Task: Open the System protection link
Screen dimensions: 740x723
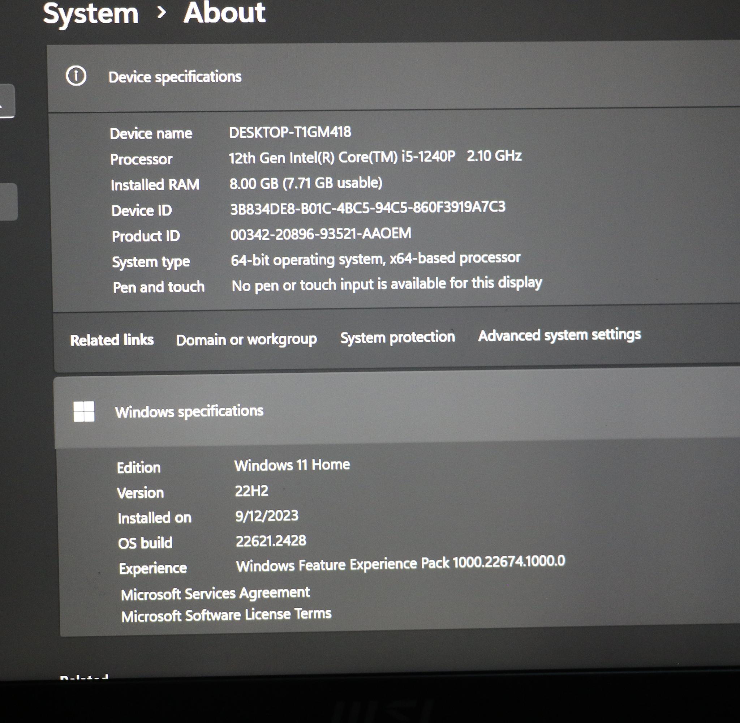Action: (398, 337)
